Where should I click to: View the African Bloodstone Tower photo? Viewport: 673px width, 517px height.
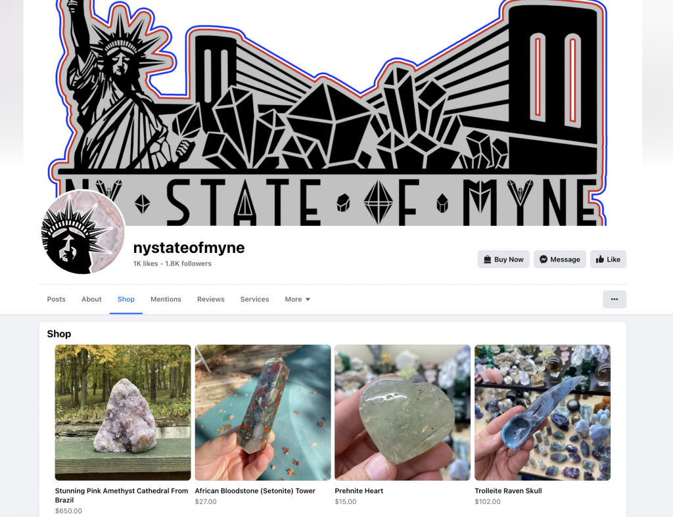click(263, 413)
